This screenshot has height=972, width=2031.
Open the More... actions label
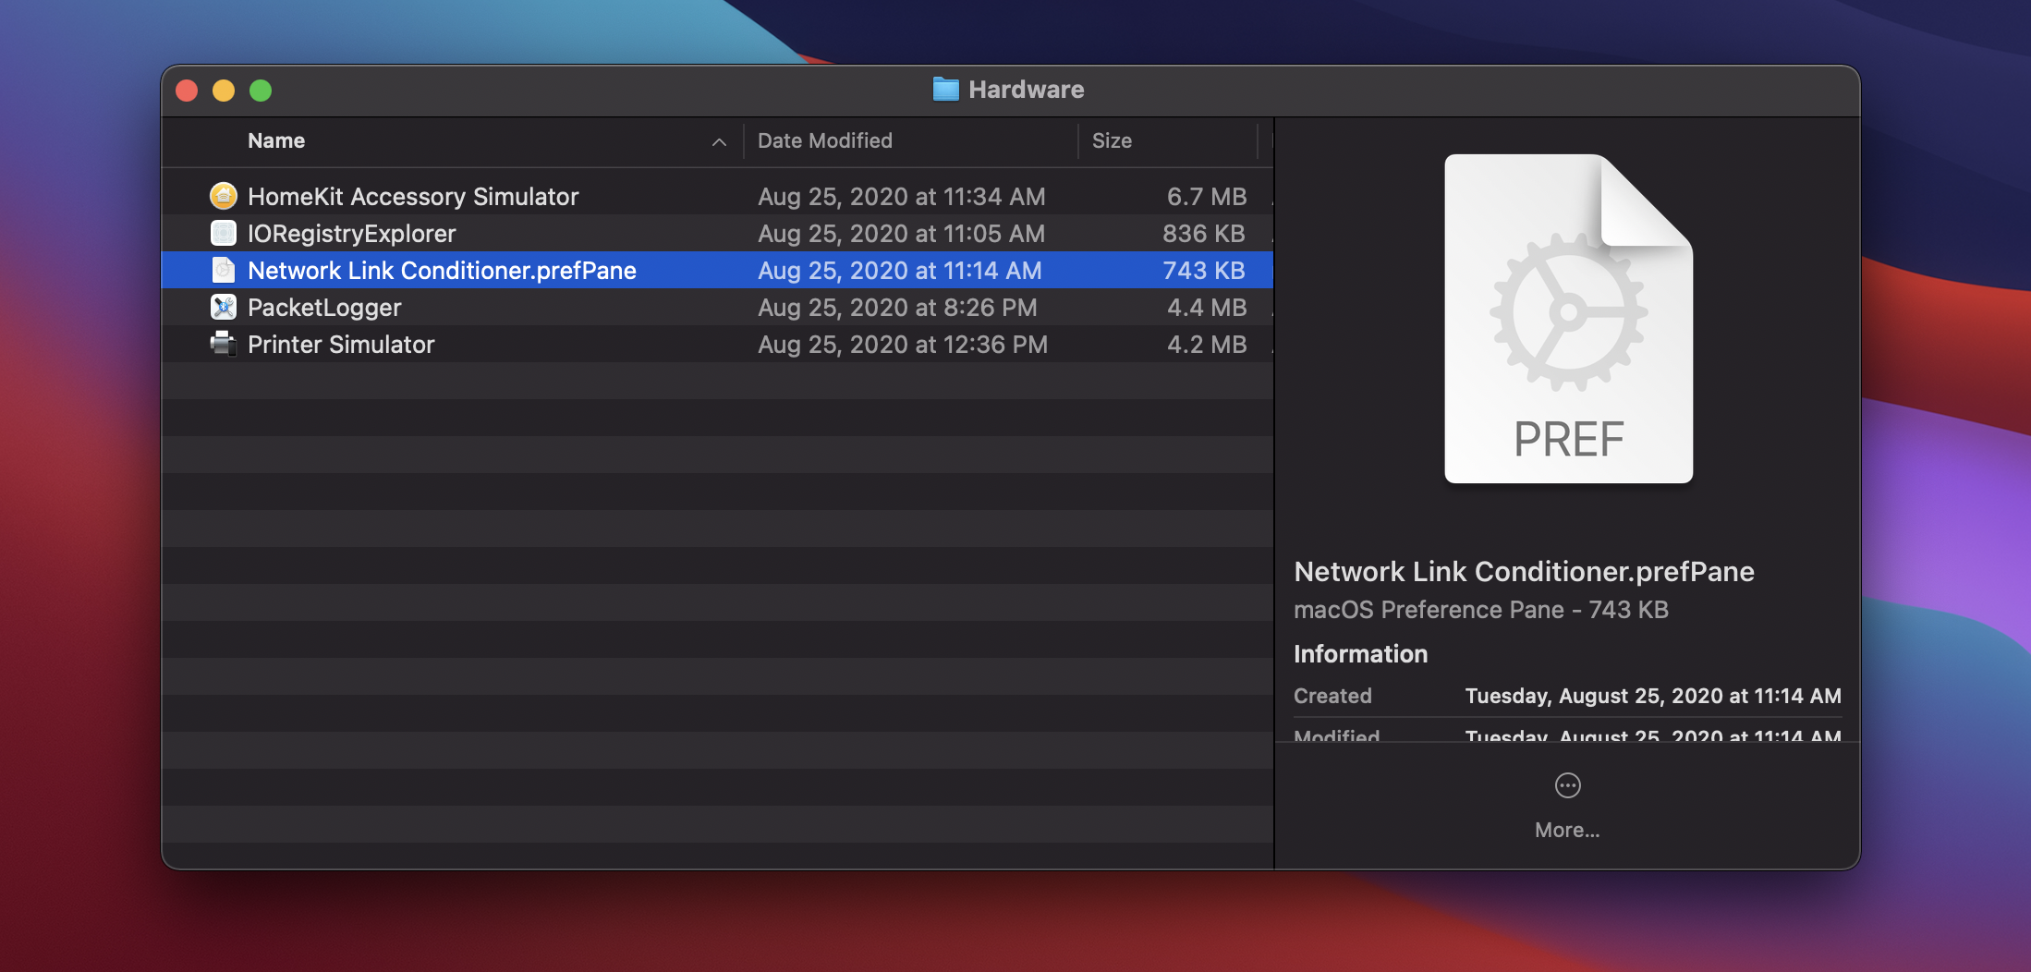pyautogui.click(x=1567, y=830)
